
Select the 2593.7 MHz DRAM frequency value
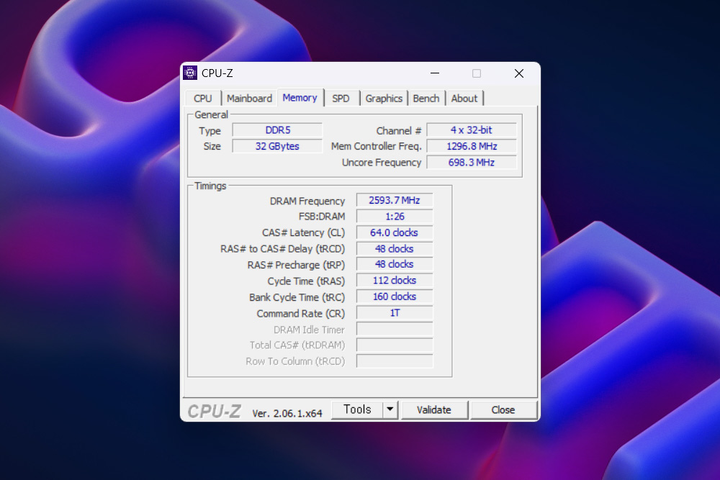(x=395, y=201)
